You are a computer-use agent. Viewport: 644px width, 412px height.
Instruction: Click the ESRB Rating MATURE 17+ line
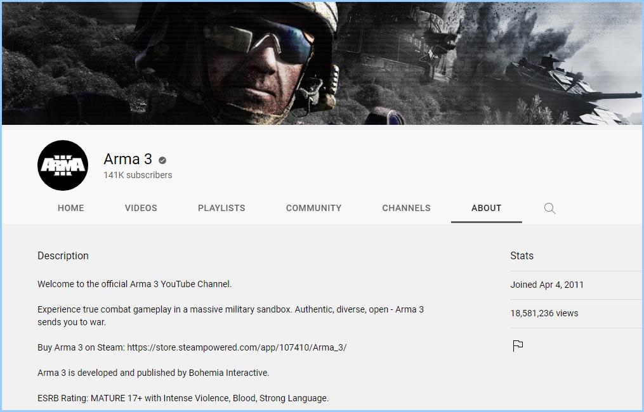183,398
